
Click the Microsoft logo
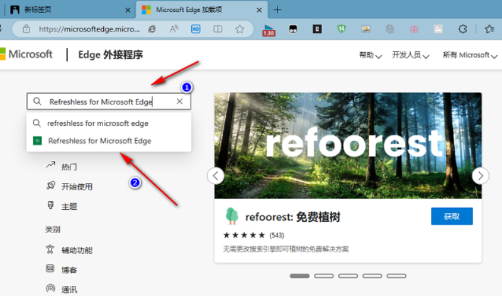click(x=26, y=54)
